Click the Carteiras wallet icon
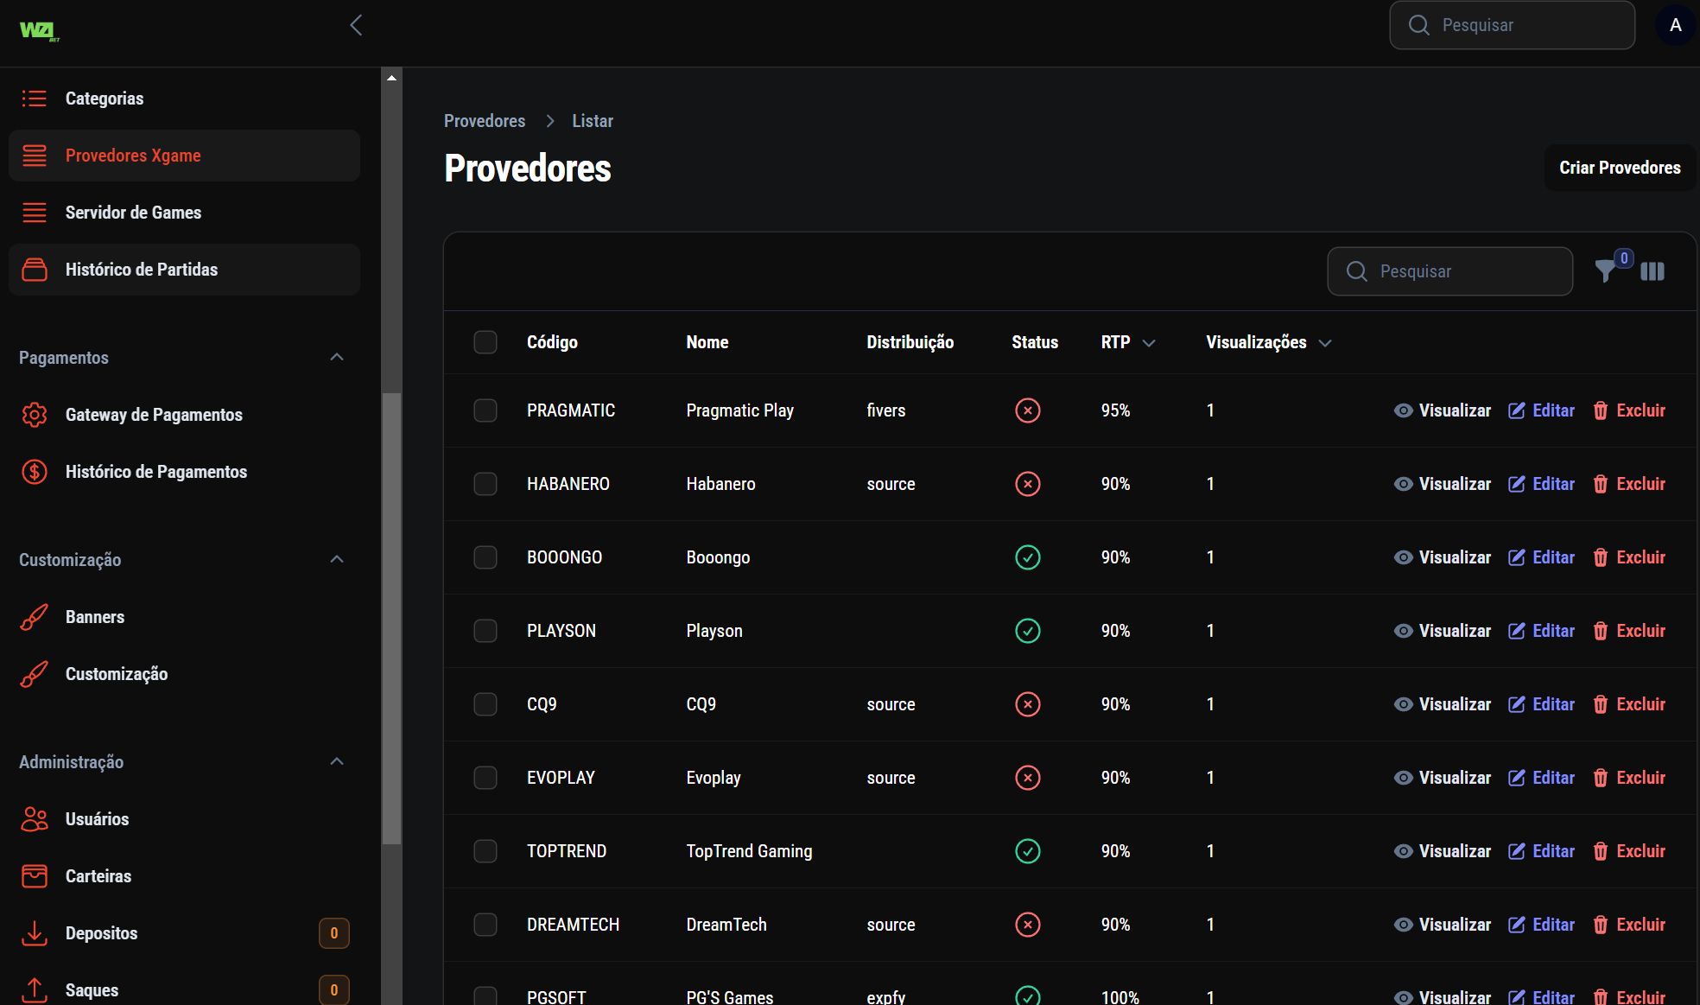The image size is (1700, 1005). pyautogui.click(x=35, y=876)
